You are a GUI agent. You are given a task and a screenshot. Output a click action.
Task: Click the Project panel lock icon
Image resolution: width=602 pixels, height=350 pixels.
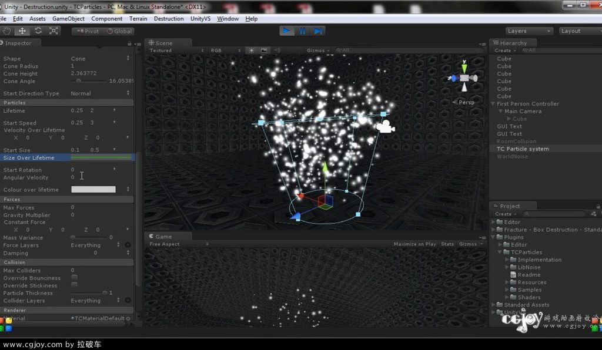pyautogui.click(x=598, y=206)
